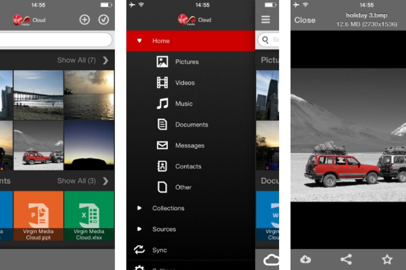Select the Videos menu icon
406x270 pixels.
[162, 83]
